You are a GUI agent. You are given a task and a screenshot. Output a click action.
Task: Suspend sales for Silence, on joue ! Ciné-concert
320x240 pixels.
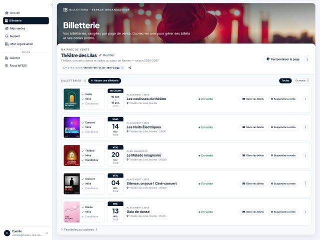(283, 183)
